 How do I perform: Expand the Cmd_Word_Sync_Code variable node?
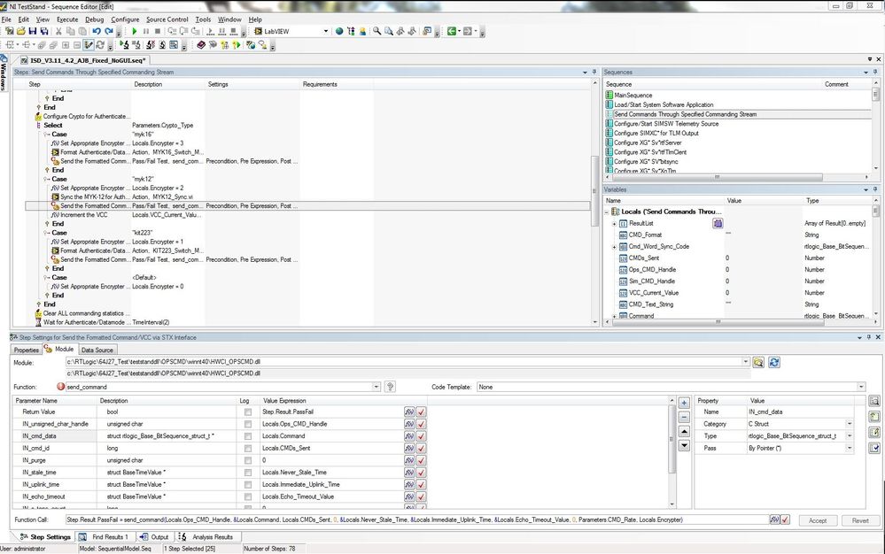[x=614, y=247]
